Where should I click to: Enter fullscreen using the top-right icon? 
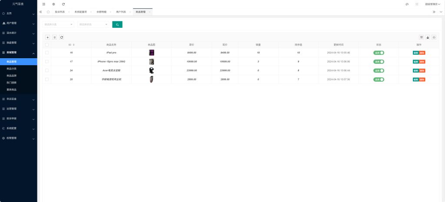417,4
